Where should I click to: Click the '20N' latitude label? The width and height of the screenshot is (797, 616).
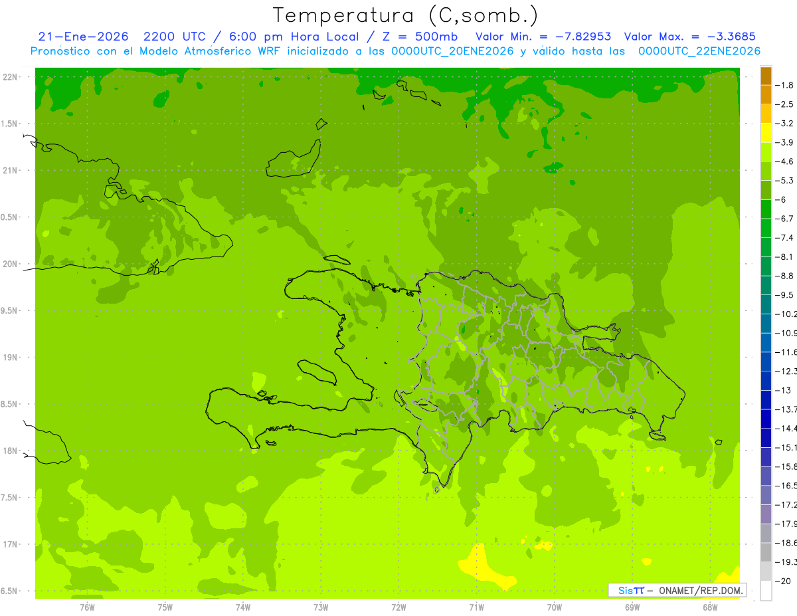11,264
